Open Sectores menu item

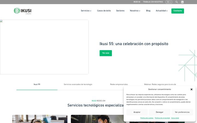point(120,11)
